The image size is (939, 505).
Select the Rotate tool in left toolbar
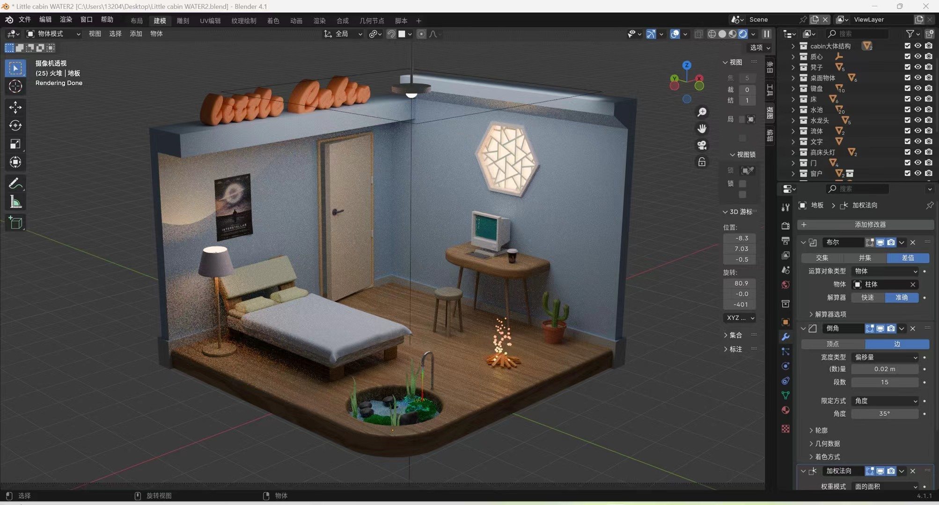pyautogui.click(x=15, y=125)
